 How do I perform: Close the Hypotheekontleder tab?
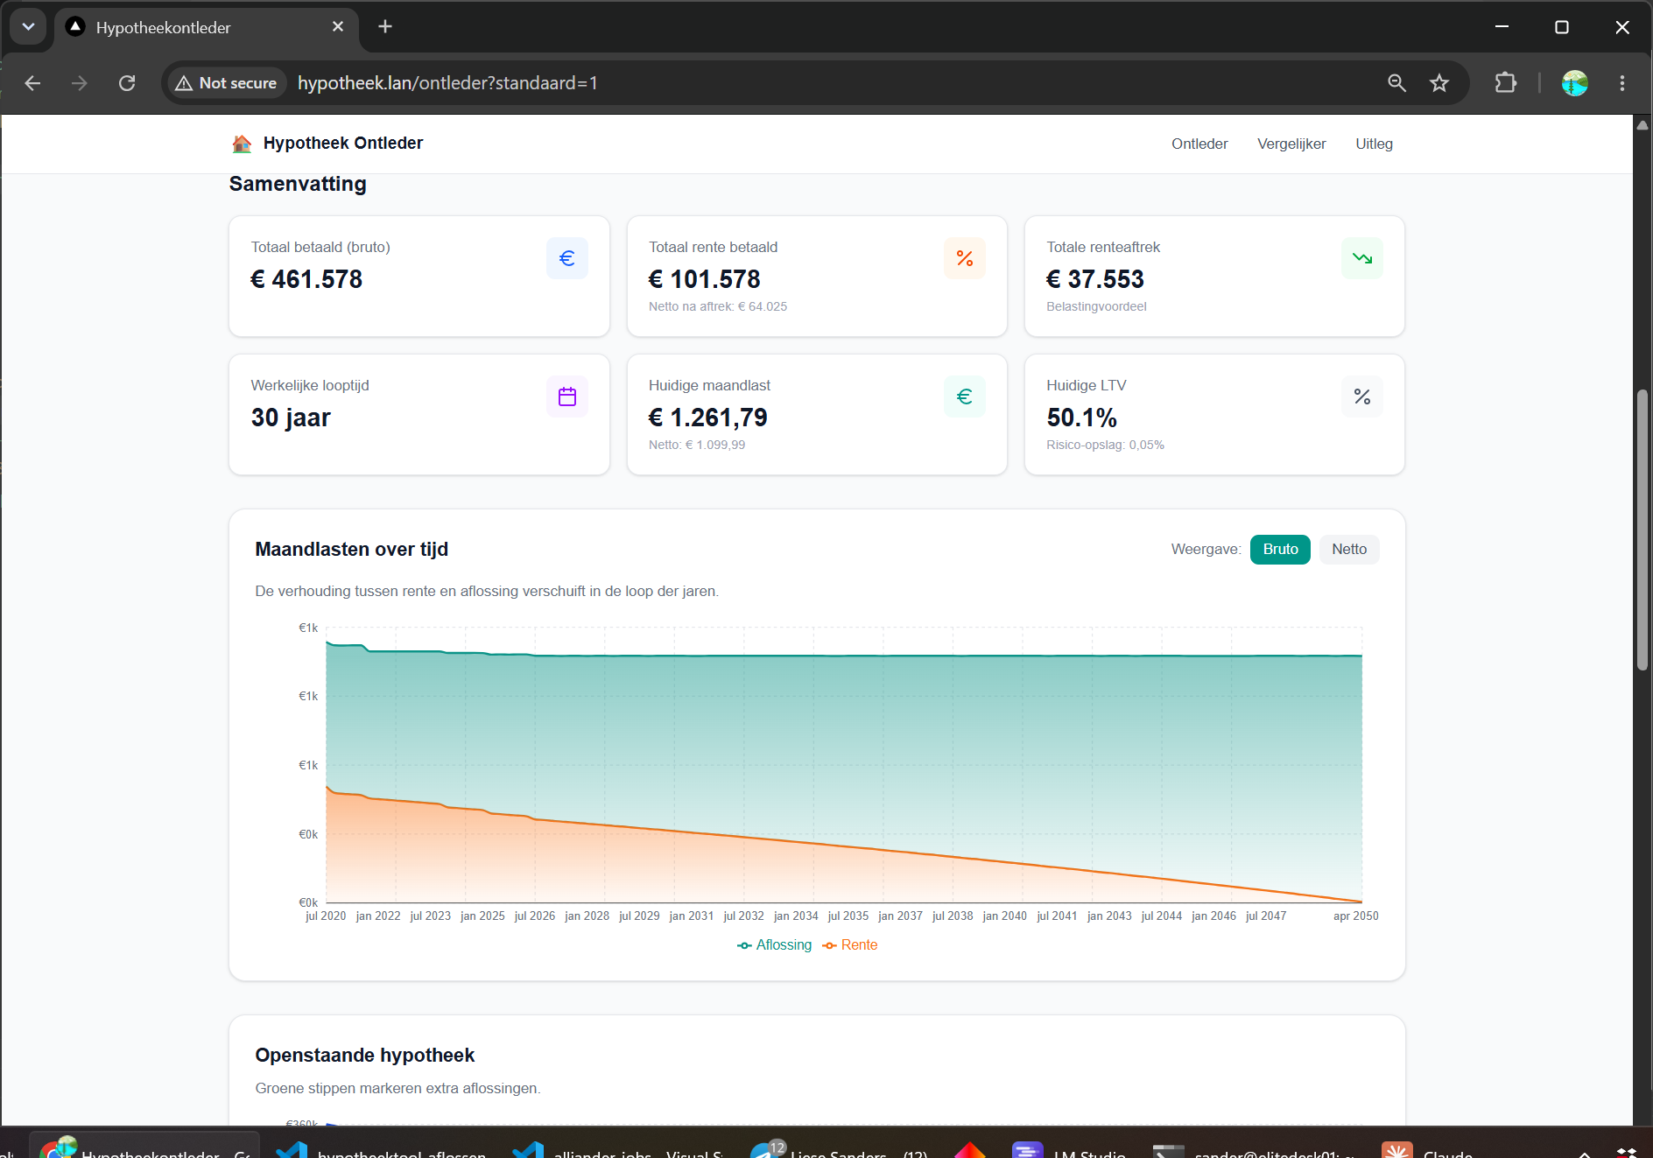tap(338, 27)
